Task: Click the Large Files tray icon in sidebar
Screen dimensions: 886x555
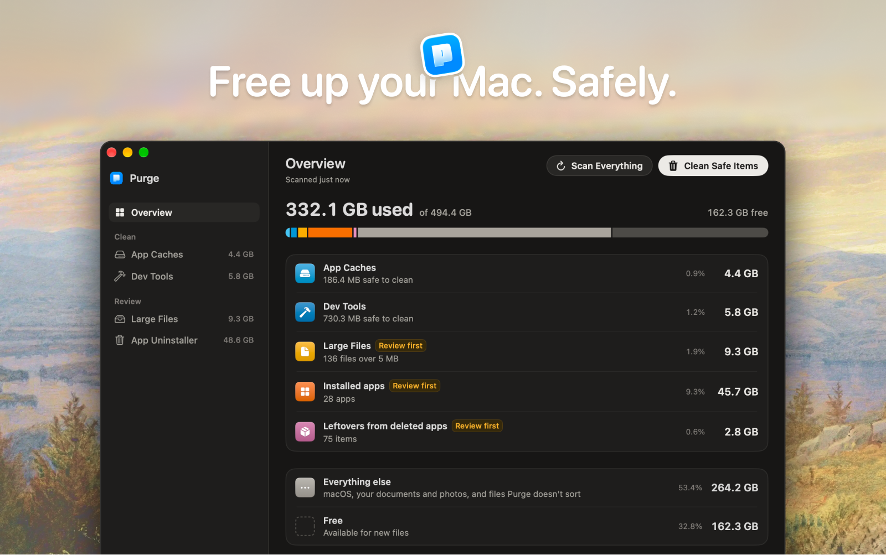Action: click(x=120, y=319)
